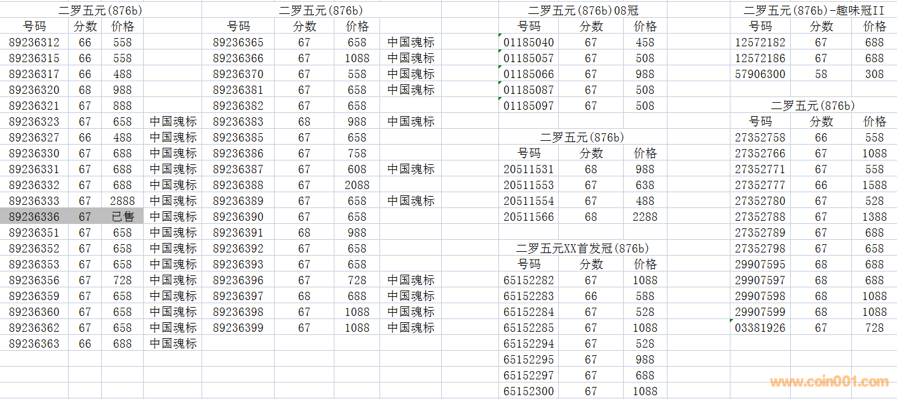The height and width of the screenshot is (399, 897).
Task: Click the price cell showing 2088
Action: click(x=357, y=185)
